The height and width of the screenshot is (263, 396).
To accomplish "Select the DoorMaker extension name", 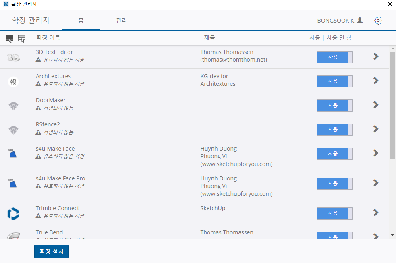I will pos(51,100).
